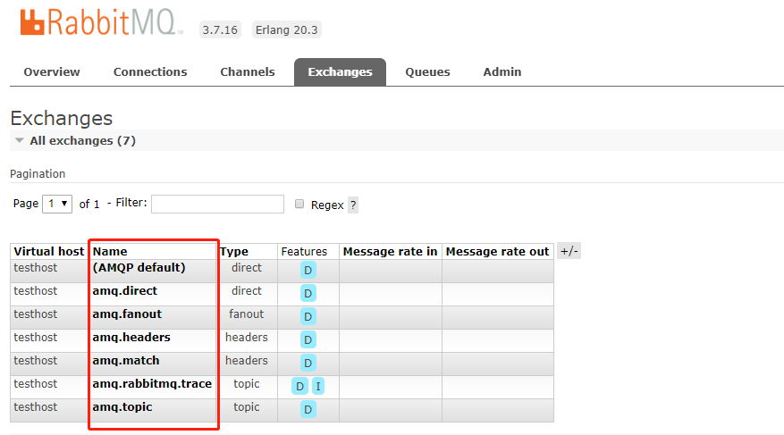Image resolution: width=784 pixels, height=435 pixels.
Task: Click the D feature badge for amq.topic
Action: [x=308, y=409]
